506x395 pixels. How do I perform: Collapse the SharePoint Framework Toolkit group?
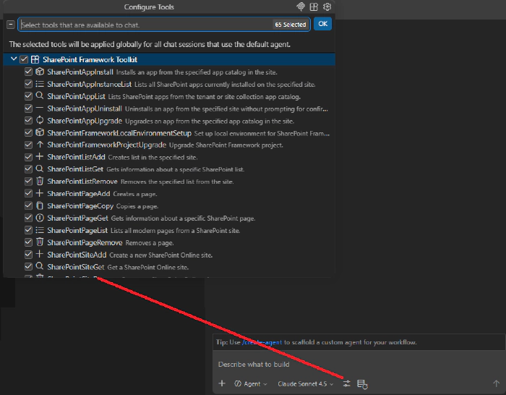tap(14, 59)
